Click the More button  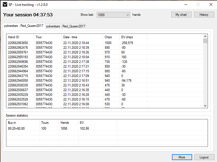[182, 157]
